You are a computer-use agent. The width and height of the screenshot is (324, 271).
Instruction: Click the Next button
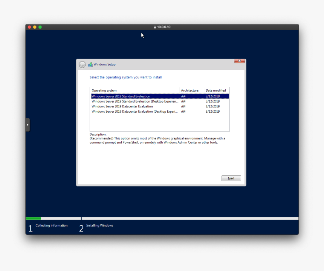pos(231,178)
